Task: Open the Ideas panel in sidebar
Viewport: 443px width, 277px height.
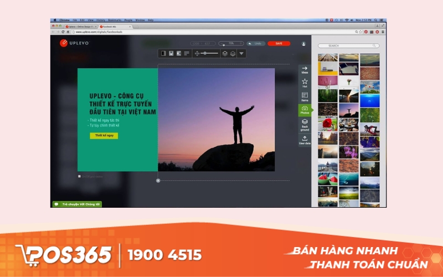Action: [305, 70]
